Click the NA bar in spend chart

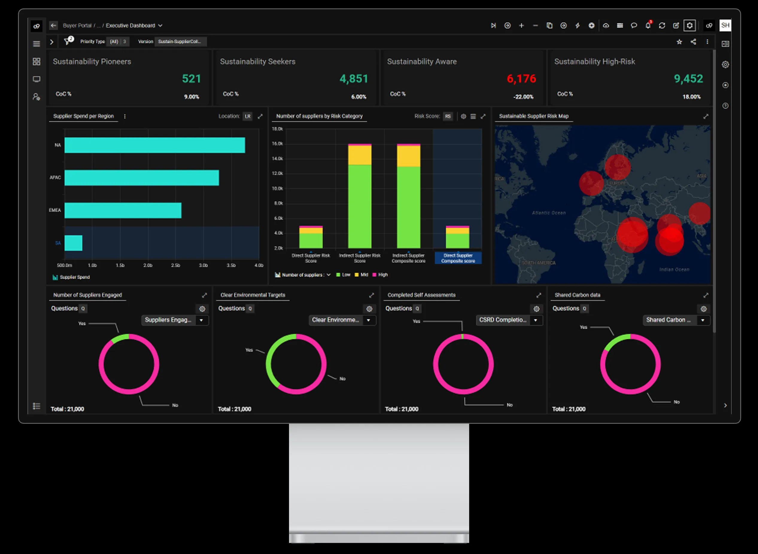pos(154,145)
